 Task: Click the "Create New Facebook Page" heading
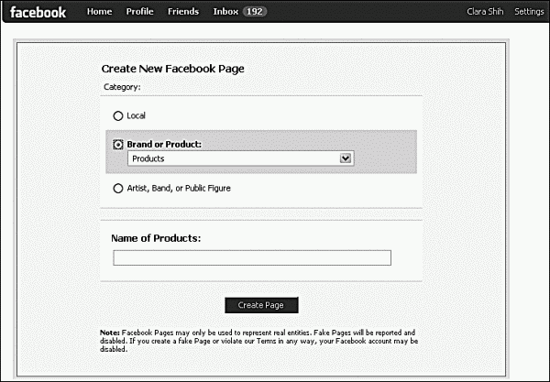tap(172, 69)
